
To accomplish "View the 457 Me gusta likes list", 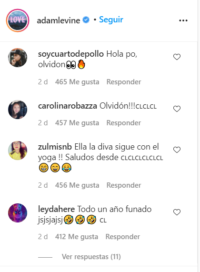I will tap(77, 123).
